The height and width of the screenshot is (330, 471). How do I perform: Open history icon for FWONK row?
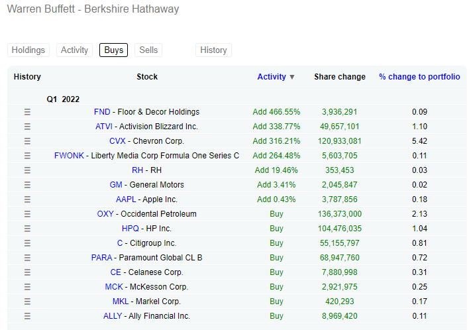(27, 156)
